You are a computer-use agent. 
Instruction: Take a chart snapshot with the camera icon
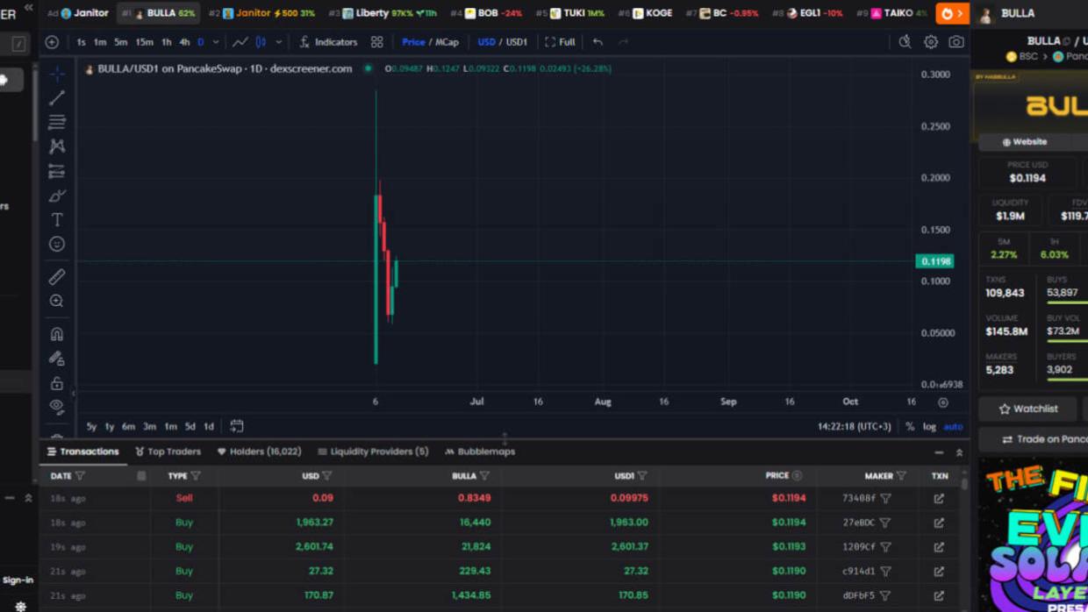(x=956, y=41)
